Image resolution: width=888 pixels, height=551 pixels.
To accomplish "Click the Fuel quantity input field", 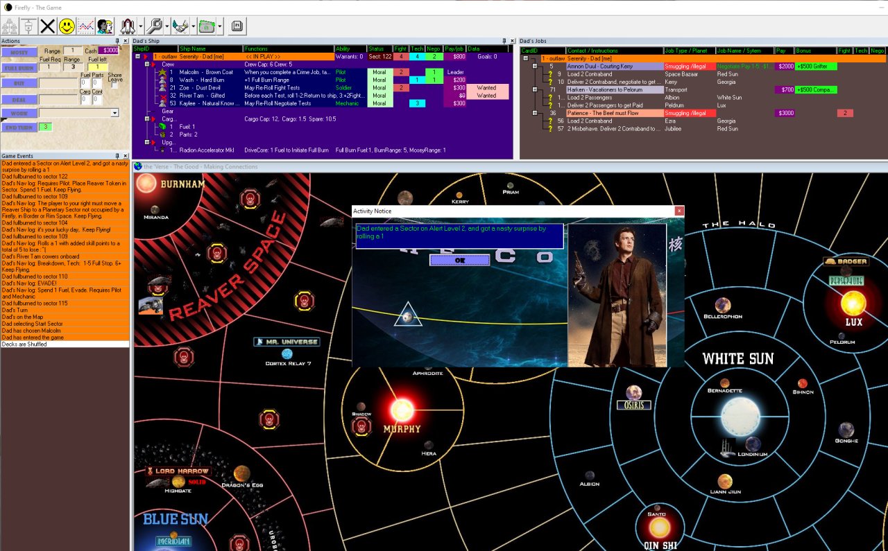I will click(85, 82).
